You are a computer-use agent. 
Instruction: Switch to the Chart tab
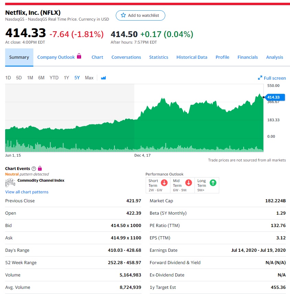click(97, 57)
